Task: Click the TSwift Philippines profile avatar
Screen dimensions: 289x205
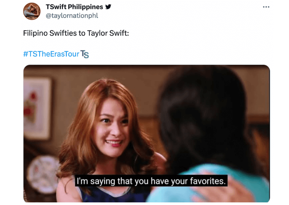Action: point(32,11)
